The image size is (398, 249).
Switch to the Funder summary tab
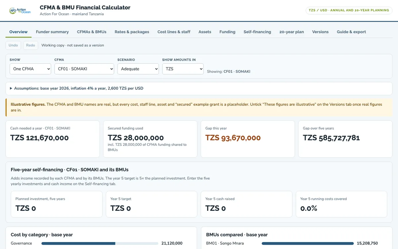[52, 32]
